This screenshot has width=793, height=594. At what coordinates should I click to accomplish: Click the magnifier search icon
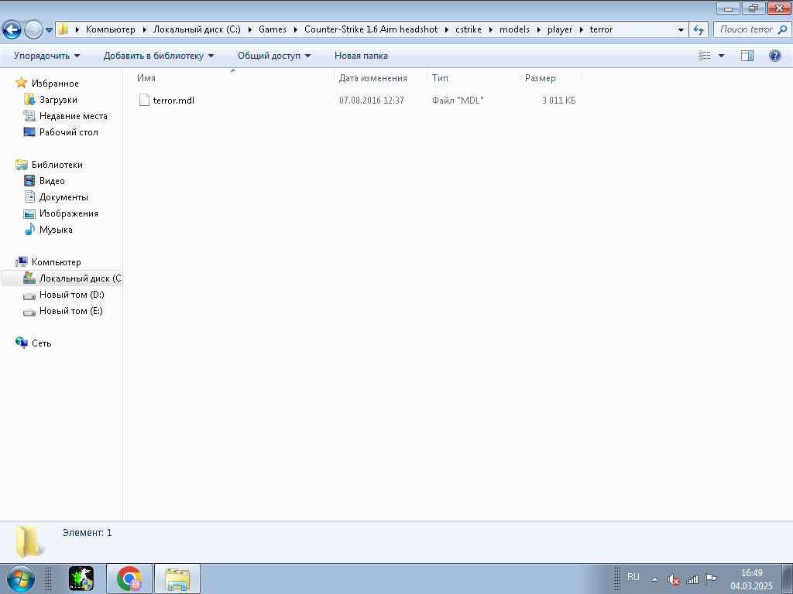782,30
